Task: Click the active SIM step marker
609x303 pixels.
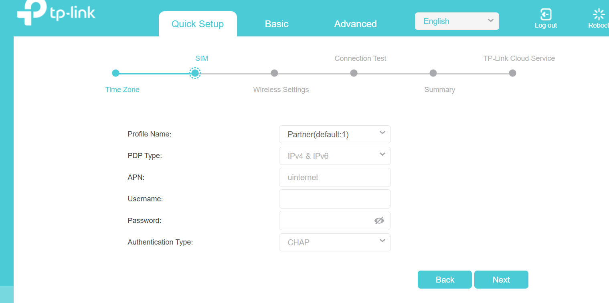Action: click(x=195, y=73)
